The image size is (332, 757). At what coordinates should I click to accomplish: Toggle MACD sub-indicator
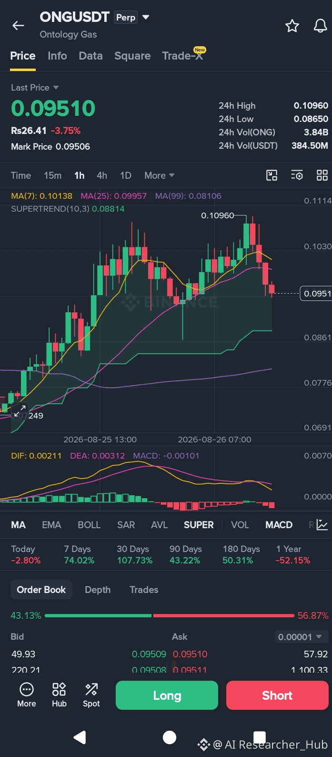(279, 525)
